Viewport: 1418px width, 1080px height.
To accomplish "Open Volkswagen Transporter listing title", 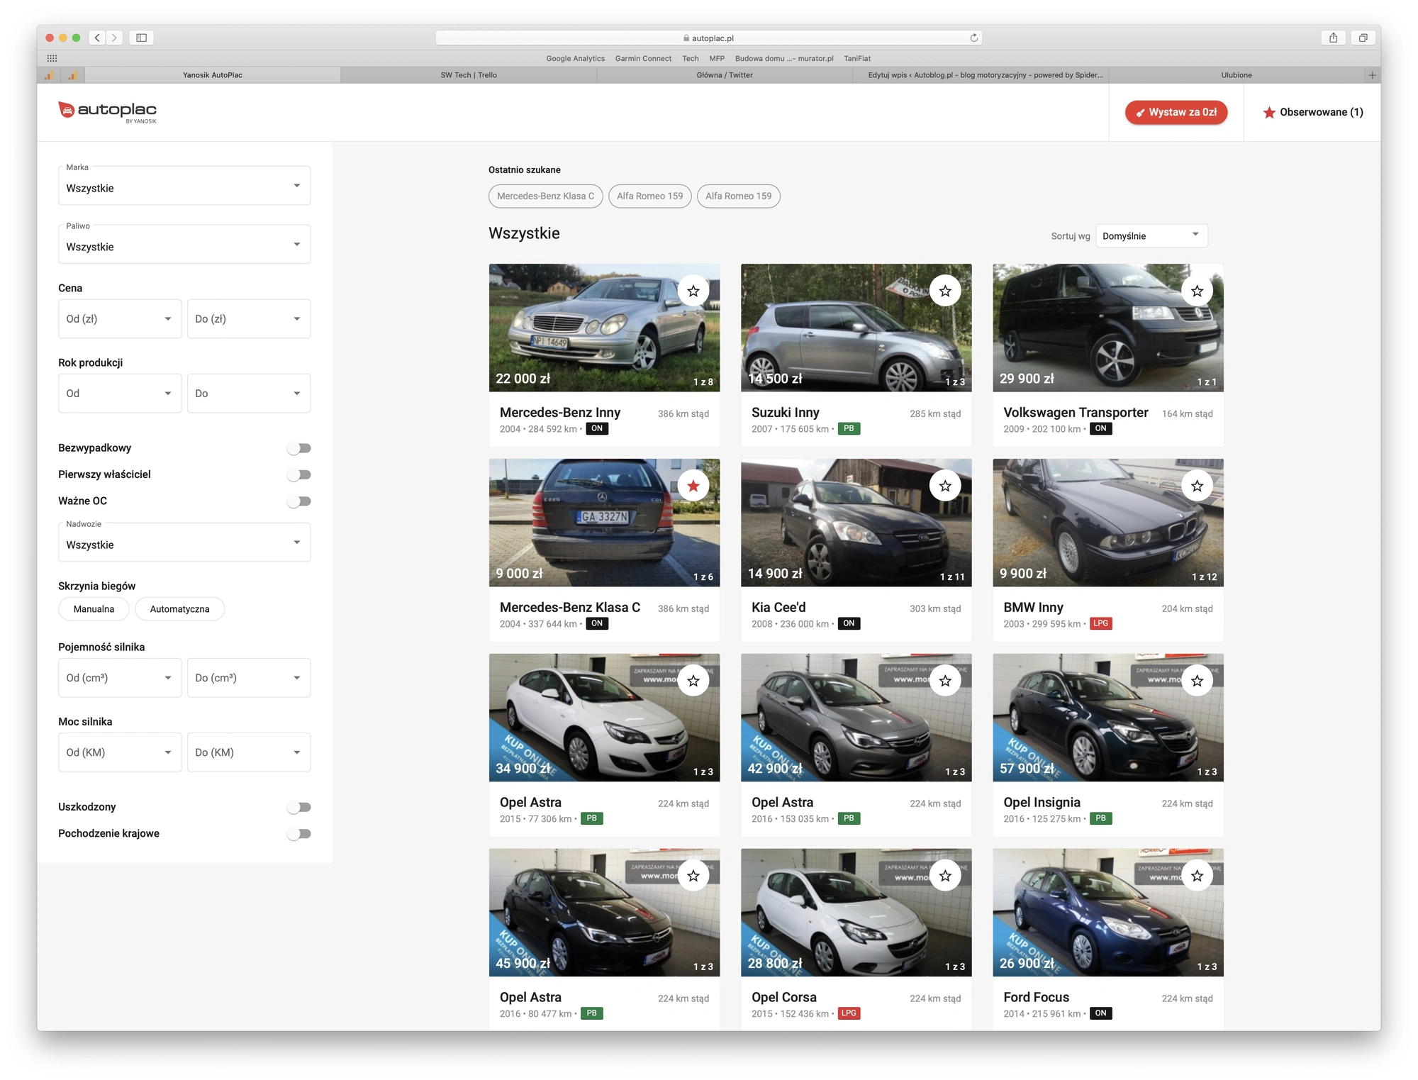I will 1076,413.
